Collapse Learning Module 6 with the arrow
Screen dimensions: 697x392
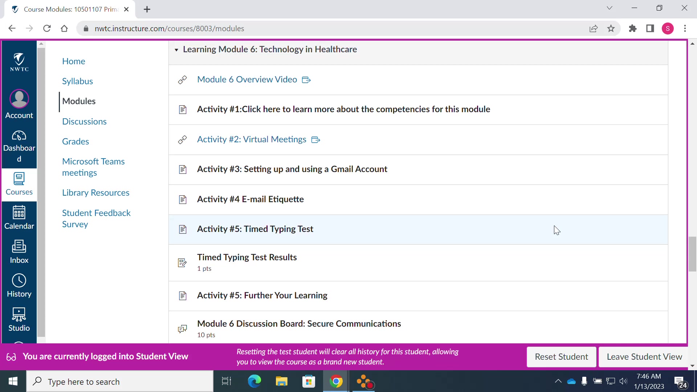pos(176,50)
